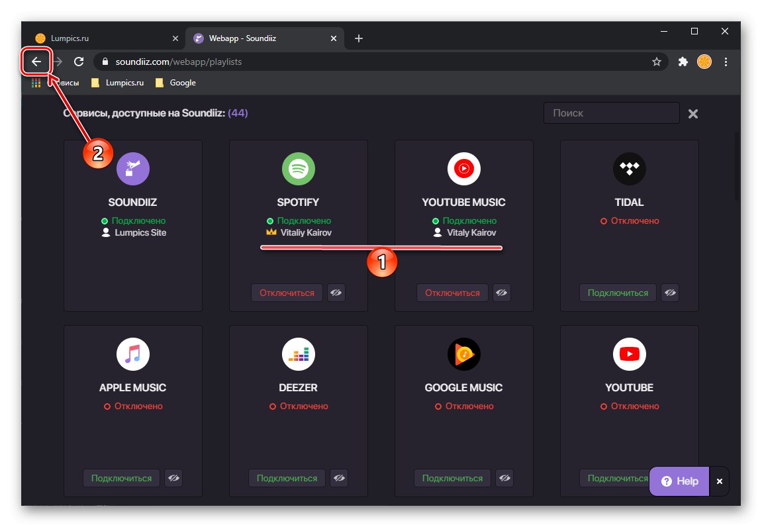Screen dimensions: 762x527
Task: Click the APPLE MUSIC card title
Action: 132,387
